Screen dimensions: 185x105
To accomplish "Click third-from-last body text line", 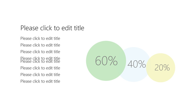I will pos(40,68).
